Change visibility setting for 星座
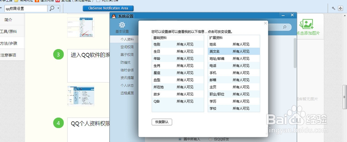 [185, 73]
